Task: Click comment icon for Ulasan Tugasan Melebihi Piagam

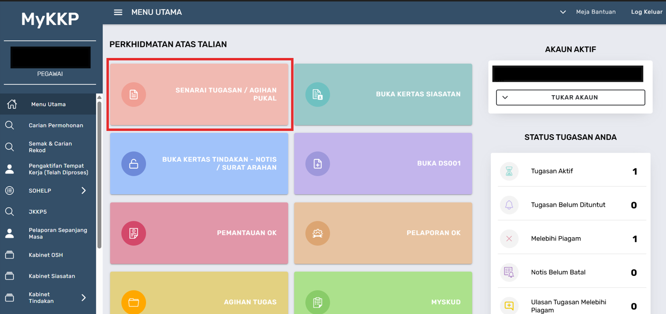Action: (509, 306)
